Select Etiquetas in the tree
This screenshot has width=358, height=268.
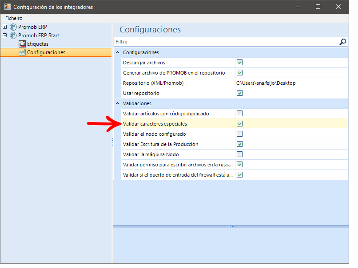[x=38, y=44]
